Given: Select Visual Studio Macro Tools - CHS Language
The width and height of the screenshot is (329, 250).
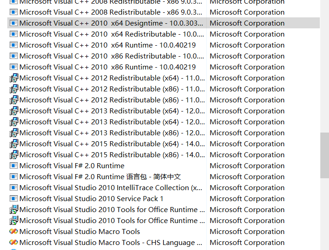Looking at the screenshot, I should point(111,242).
